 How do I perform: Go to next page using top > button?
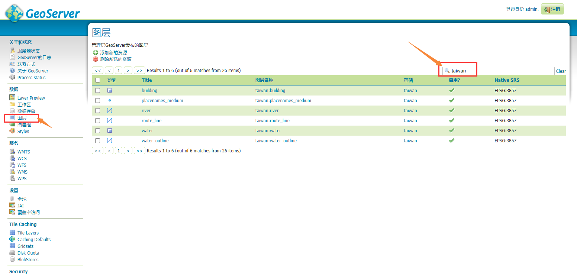coord(128,70)
